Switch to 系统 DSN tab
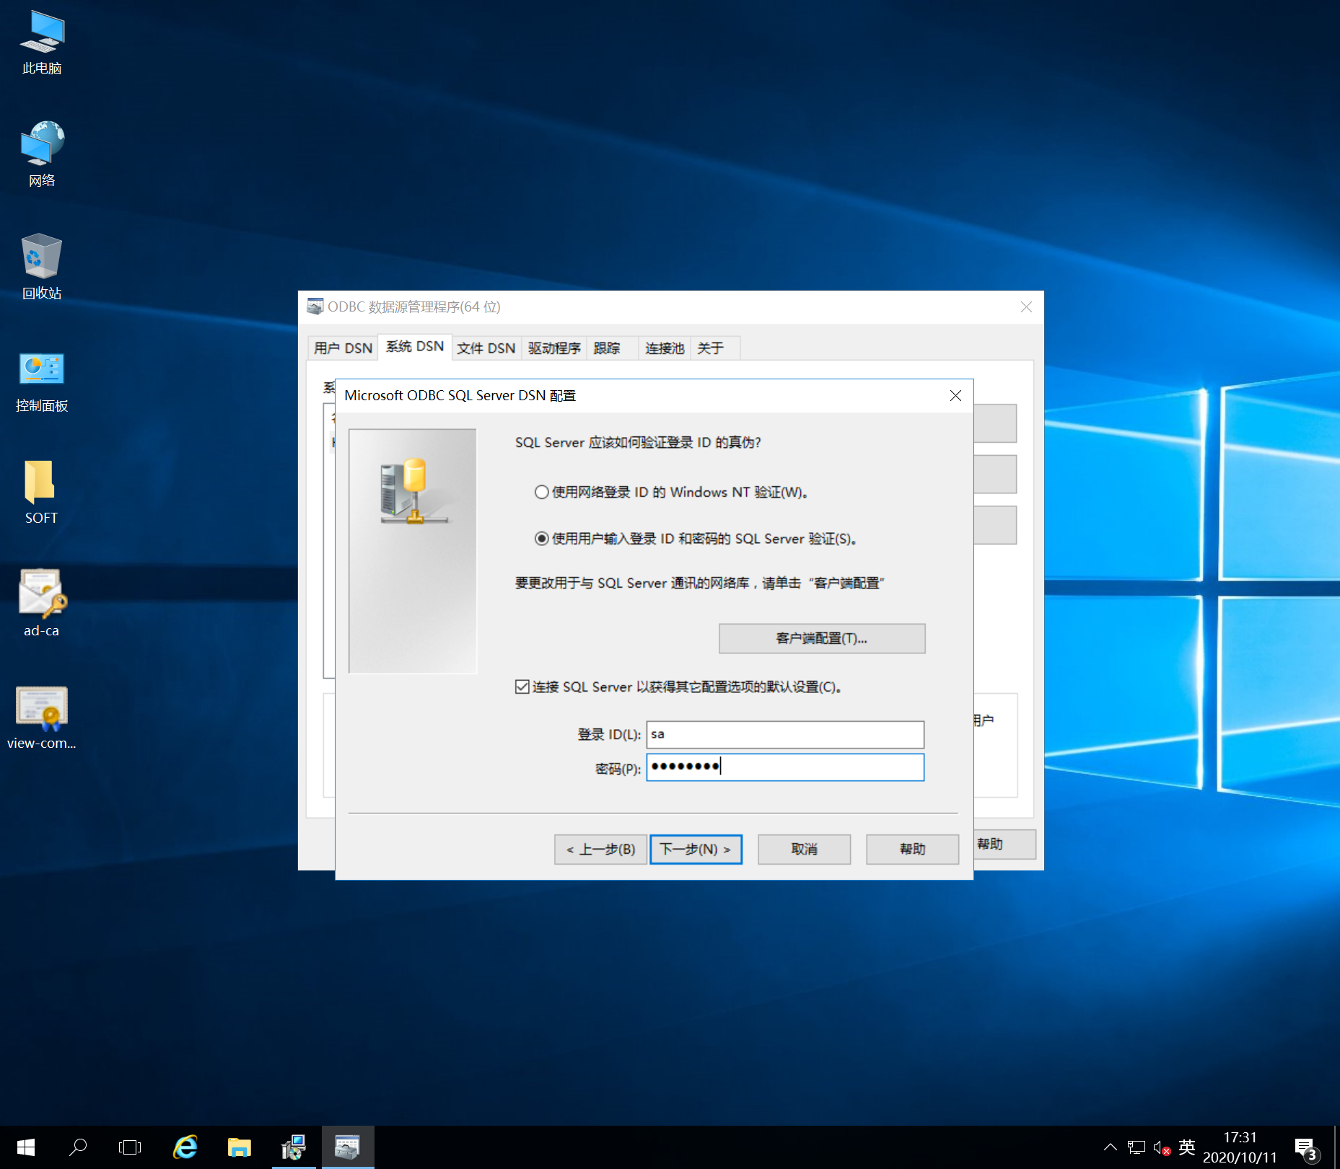 tap(415, 347)
